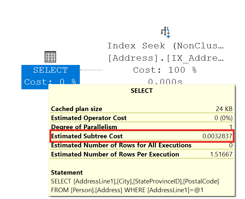
Task: Click the 0.0032837 subtree cost value
Action: [217, 136]
